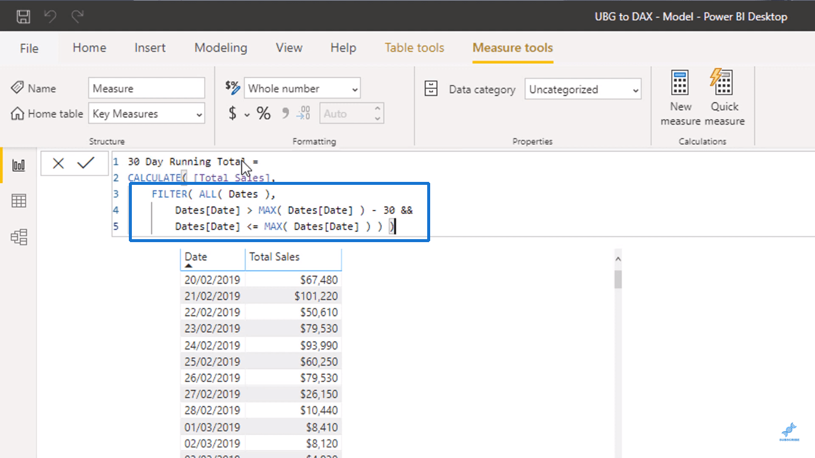Image resolution: width=815 pixels, height=458 pixels.
Task: Select the 23/02/2019 date cell
Action: tap(212, 329)
